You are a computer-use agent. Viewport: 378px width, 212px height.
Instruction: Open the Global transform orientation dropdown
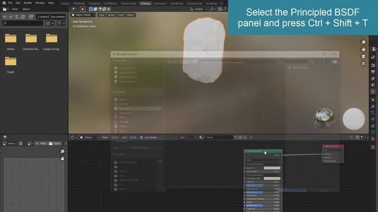(198, 9)
